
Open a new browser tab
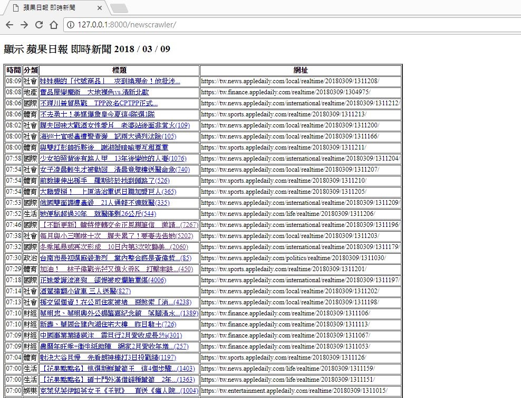[x=119, y=8]
